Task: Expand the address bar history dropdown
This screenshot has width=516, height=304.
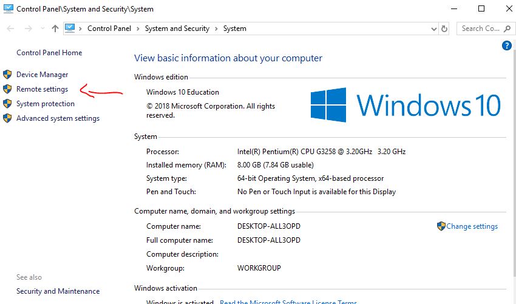Action: tap(433, 29)
